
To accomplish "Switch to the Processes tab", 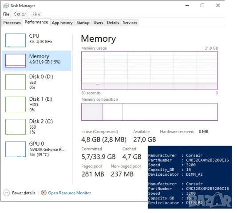I will [x=12, y=23].
